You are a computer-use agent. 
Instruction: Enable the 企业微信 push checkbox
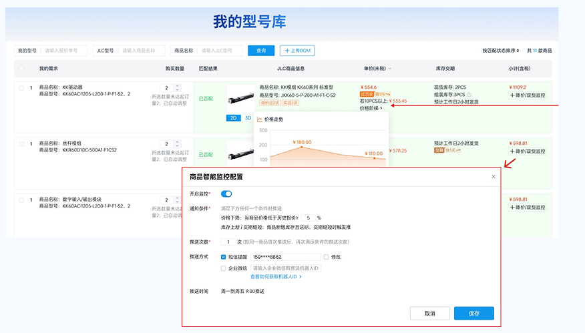coord(223,268)
